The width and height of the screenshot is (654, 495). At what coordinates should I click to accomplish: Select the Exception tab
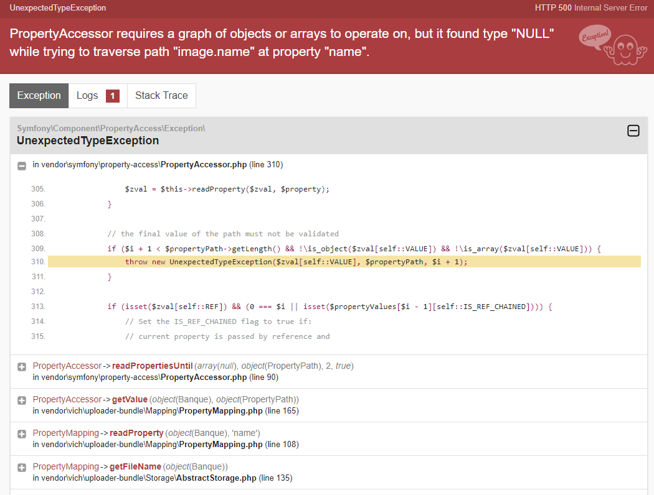click(x=39, y=95)
